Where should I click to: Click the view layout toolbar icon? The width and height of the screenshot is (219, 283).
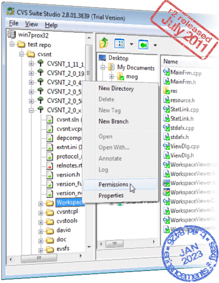click(120, 44)
